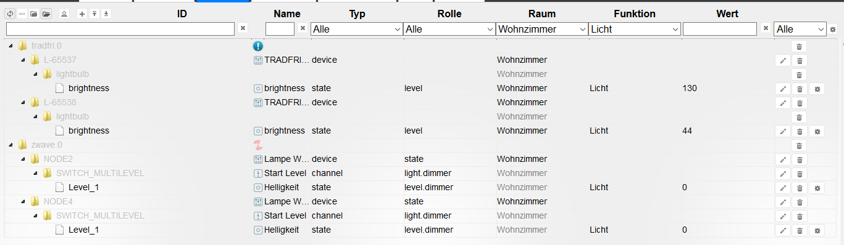Collapse the tradfri.0 tree node

10,46
